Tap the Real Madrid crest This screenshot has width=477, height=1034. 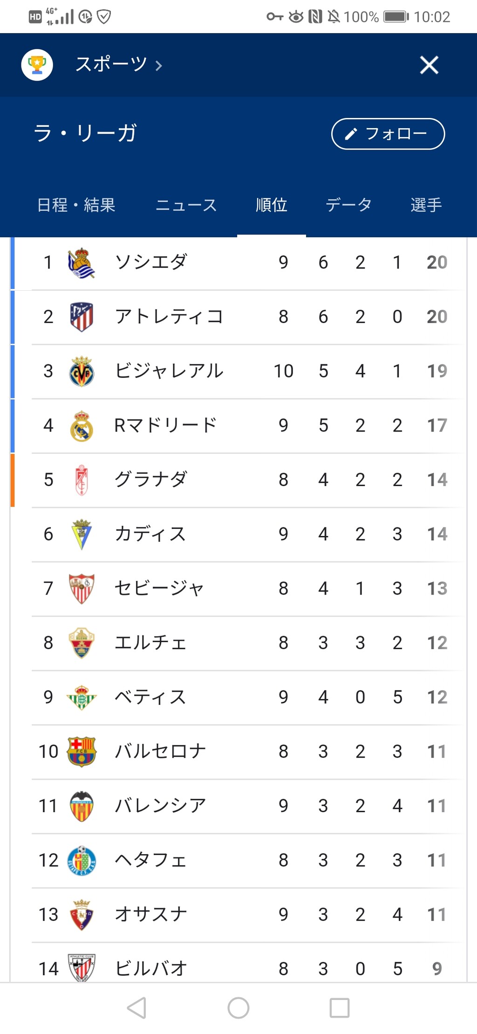click(x=82, y=425)
